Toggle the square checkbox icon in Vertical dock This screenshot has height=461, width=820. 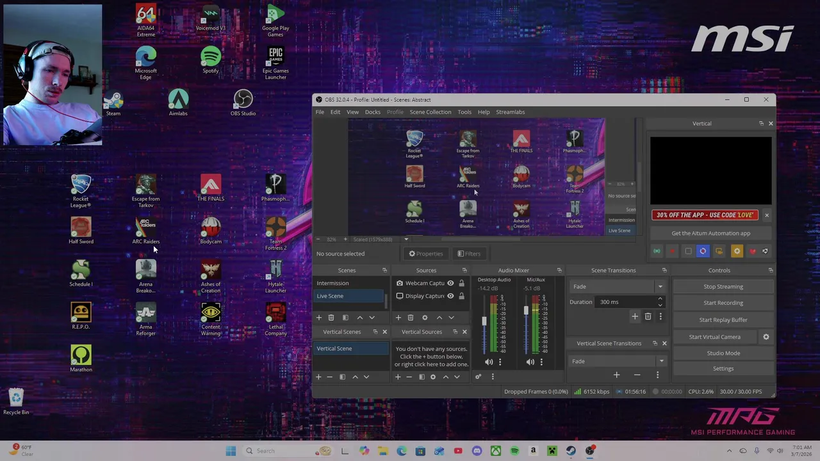point(688,251)
